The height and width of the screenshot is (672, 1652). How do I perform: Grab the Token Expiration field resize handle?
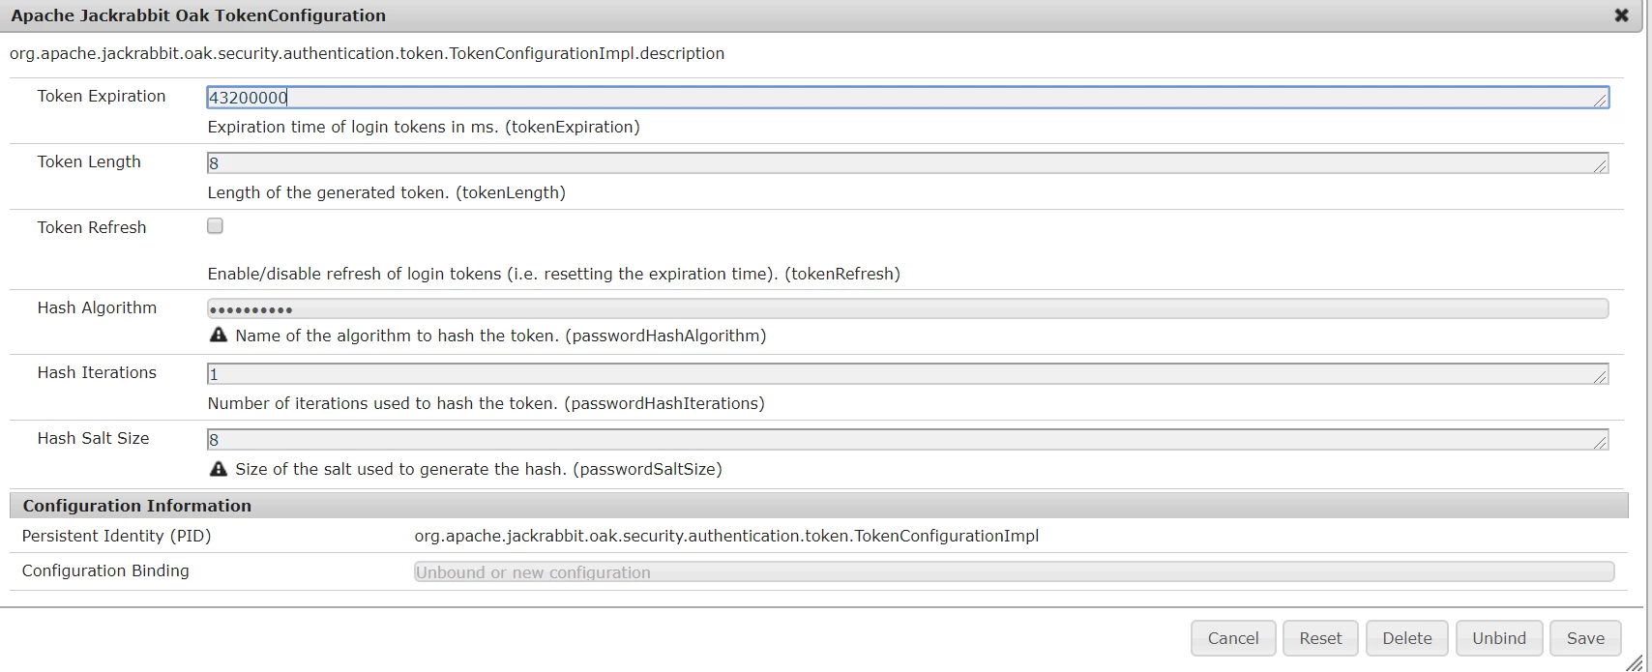[x=1601, y=100]
